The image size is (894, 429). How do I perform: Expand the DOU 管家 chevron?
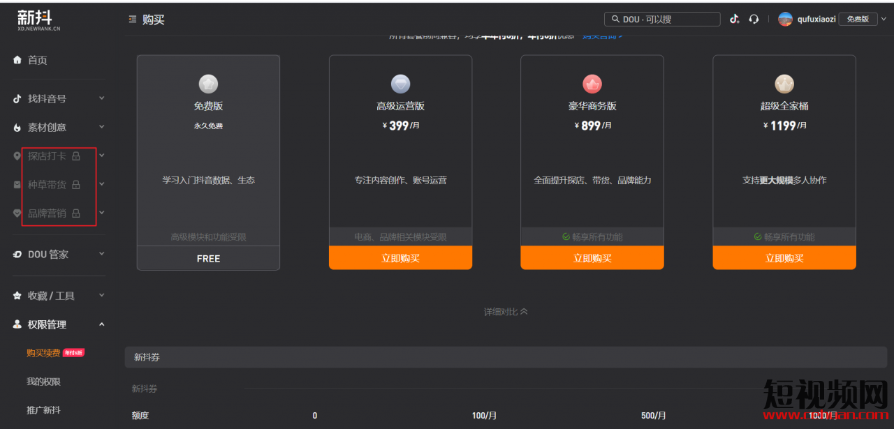click(102, 254)
